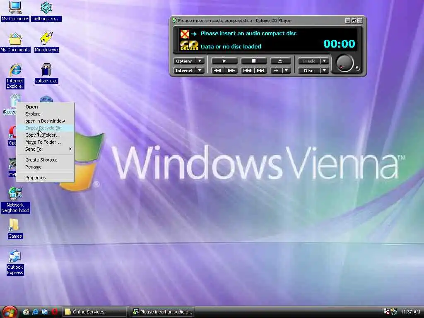Viewport: 424px width, 318px height.
Task: Expand the Options dropdown arrow
Action: 200,61
